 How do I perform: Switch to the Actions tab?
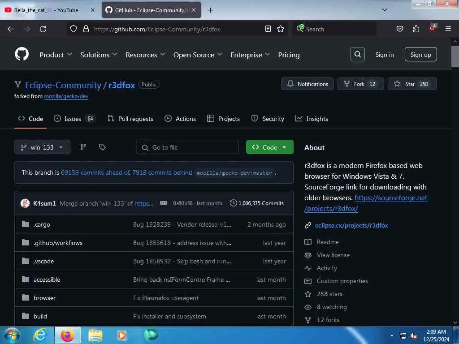[180, 119]
